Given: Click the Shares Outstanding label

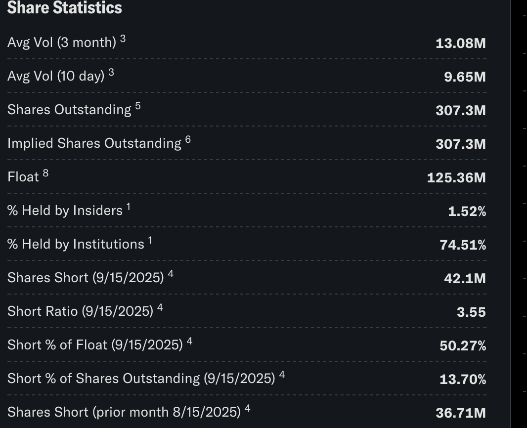Looking at the screenshot, I should click(69, 110).
